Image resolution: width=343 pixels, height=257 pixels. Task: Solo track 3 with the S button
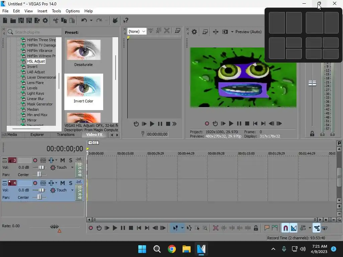(x=71, y=160)
